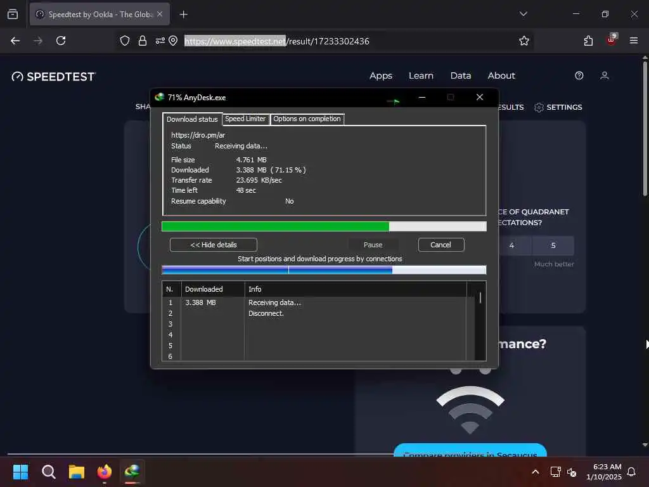Select connection row 1 Receiving data
The width and height of the screenshot is (649, 487).
pos(314,302)
